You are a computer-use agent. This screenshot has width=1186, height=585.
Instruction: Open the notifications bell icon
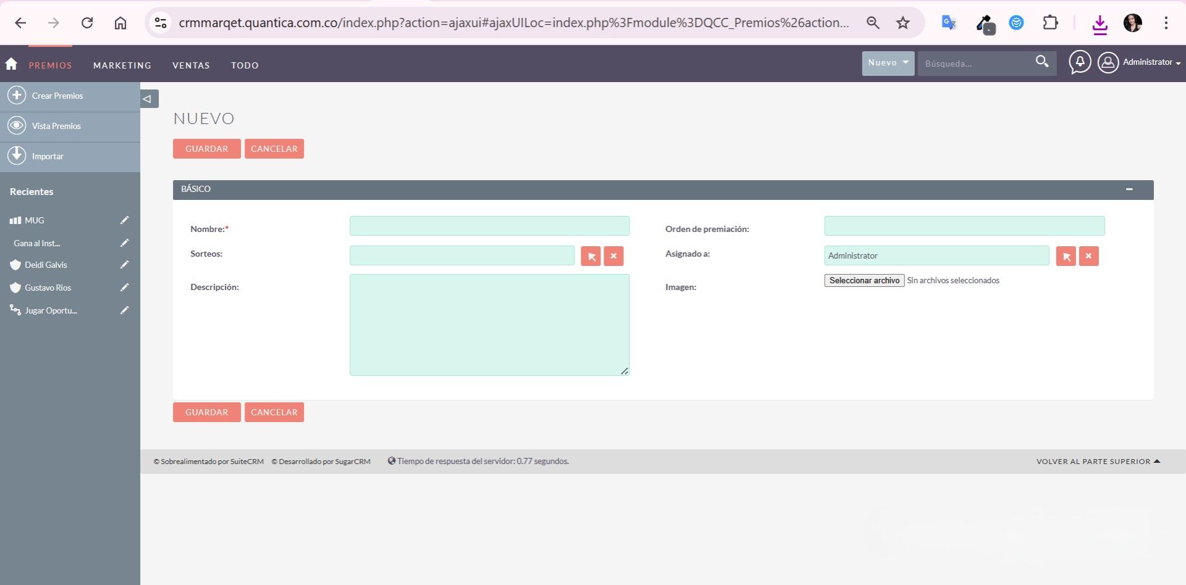point(1080,62)
